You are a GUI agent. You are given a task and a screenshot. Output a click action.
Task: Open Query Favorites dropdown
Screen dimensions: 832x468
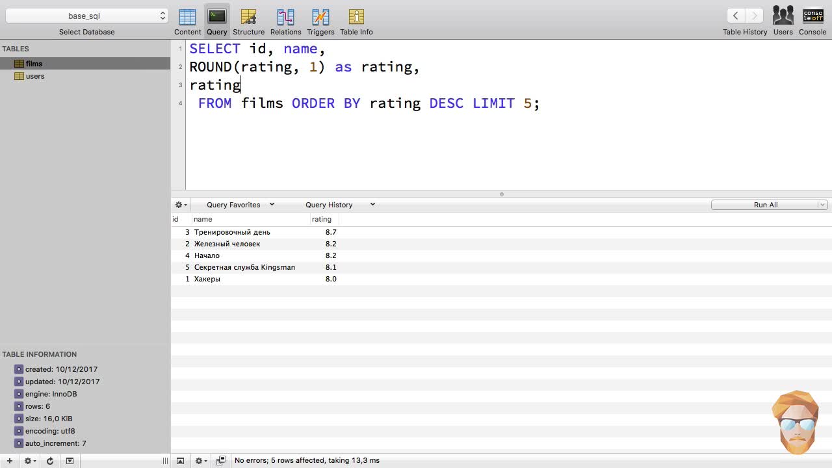240,205
